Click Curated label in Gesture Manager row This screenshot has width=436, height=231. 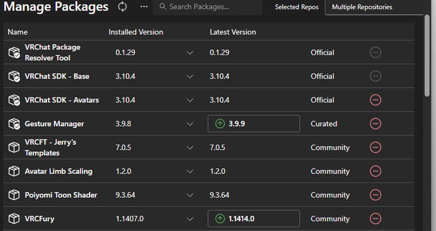click(x=324, y=123)
